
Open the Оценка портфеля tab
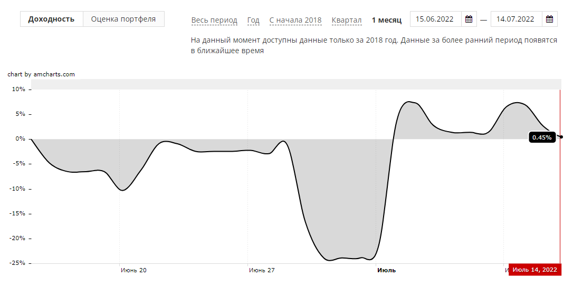pos(123,19)
